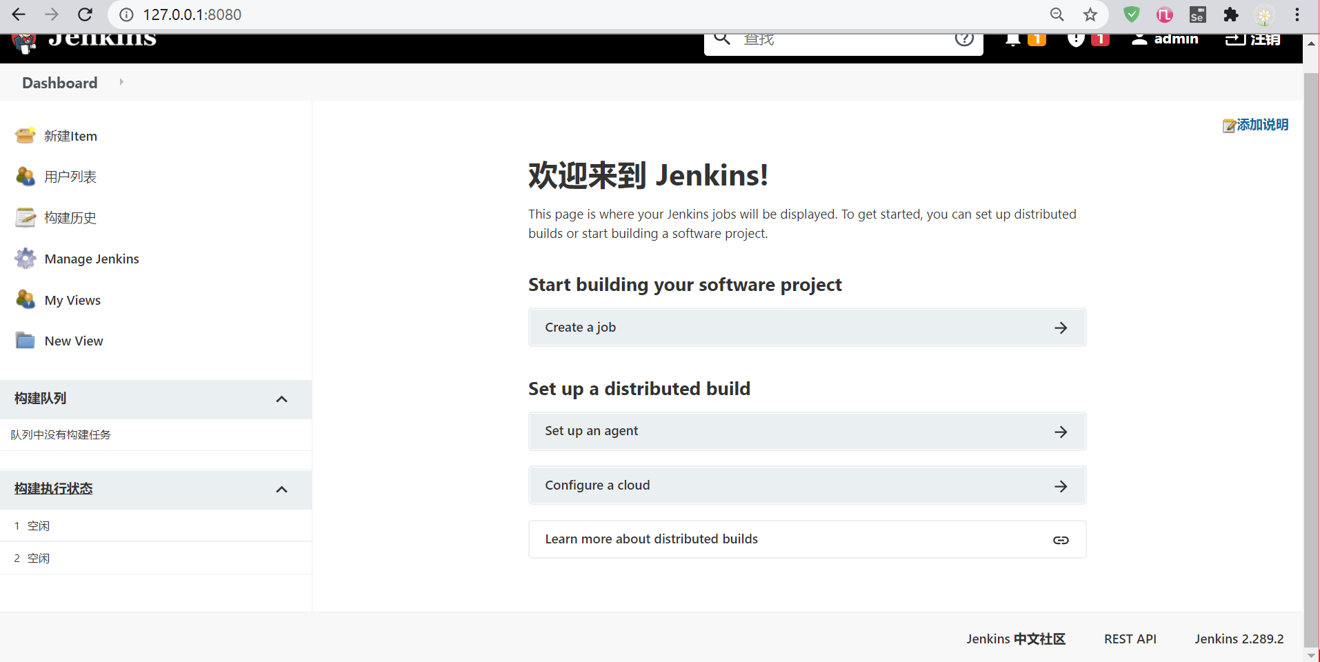Click the Jenkins 2.289.2 version link

pyautogui.click(x=1239, y=639)
